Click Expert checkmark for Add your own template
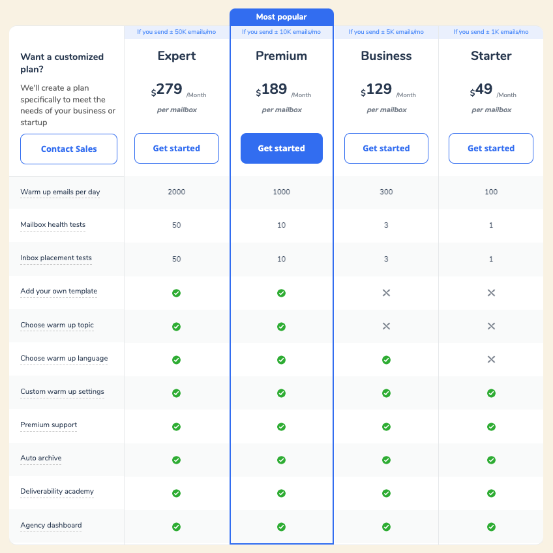553x553 pixels. click(176, 293)
